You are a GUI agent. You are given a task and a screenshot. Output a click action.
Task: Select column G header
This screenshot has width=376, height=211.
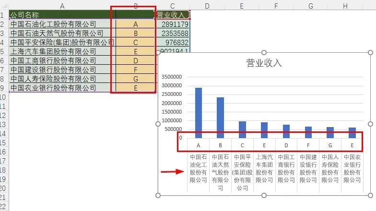coord(311,6)
